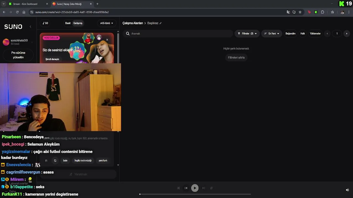Toggle the Halk filter

[x=303, y=34]
